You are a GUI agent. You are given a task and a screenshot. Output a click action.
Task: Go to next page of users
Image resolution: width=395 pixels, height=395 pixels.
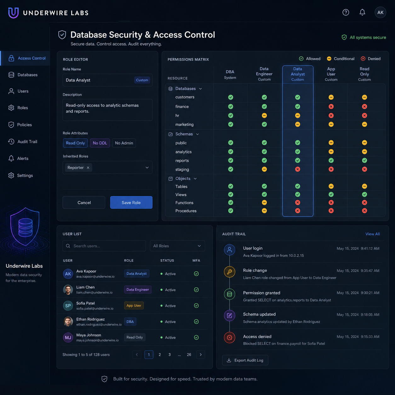point(201,355)
